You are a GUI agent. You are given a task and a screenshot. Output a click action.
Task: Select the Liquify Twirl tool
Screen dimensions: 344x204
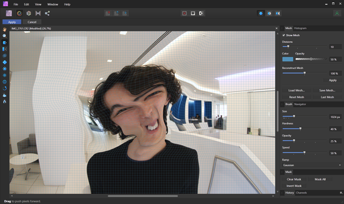point(4,56)
